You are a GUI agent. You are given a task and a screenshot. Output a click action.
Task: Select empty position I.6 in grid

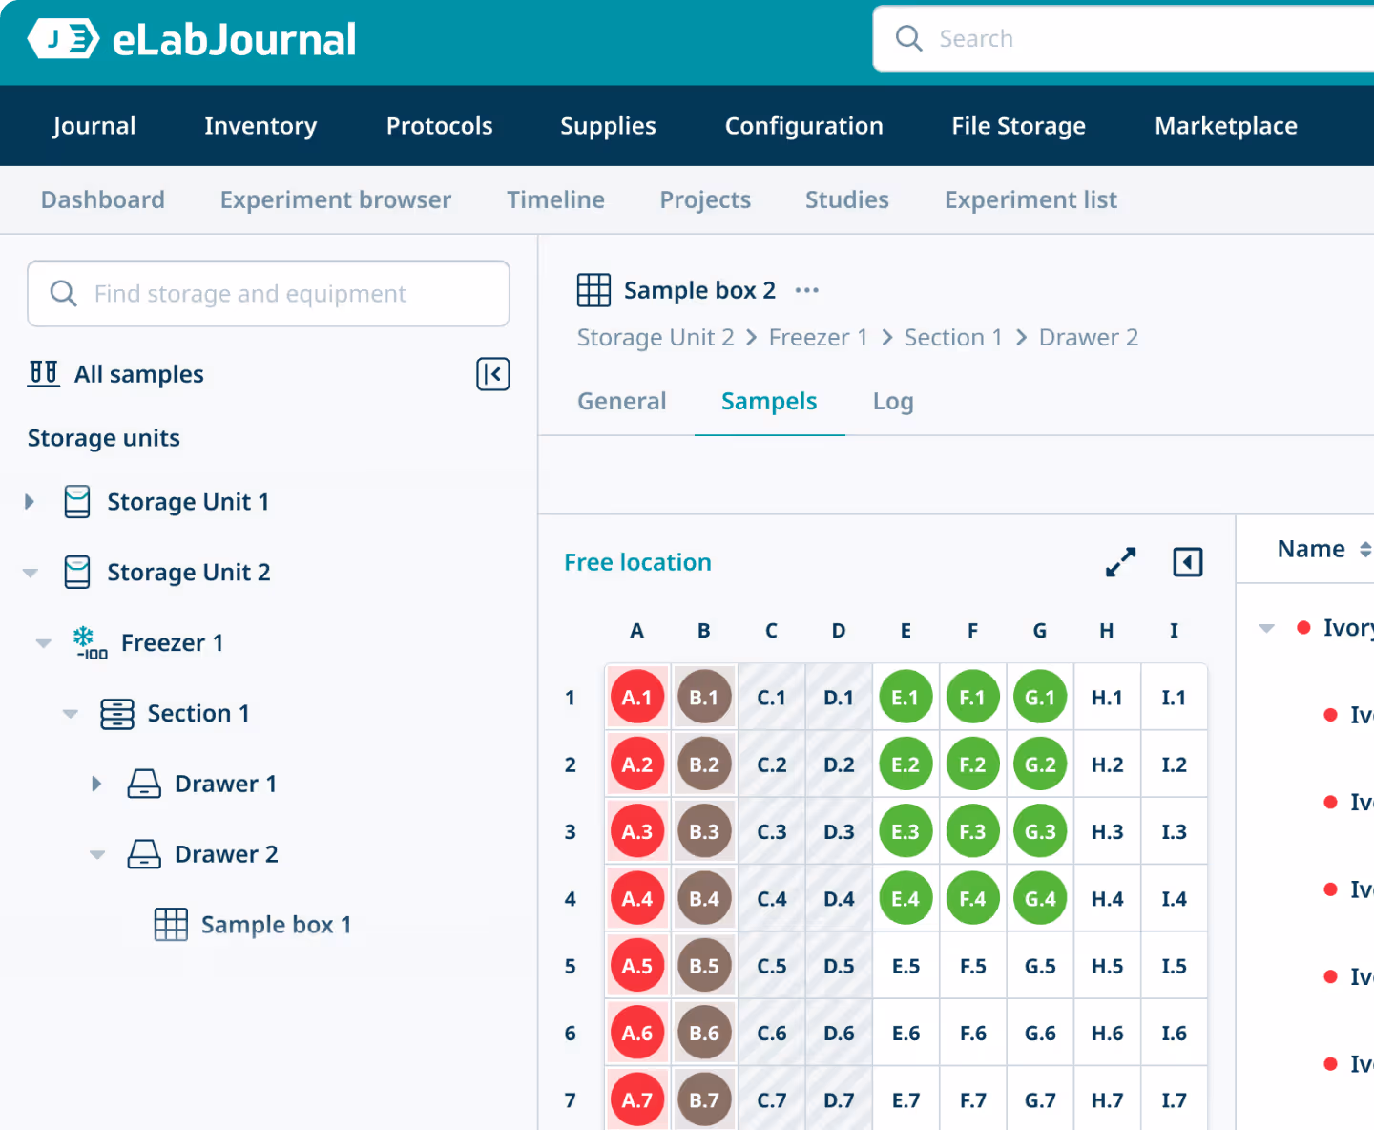(1174, 1033)
